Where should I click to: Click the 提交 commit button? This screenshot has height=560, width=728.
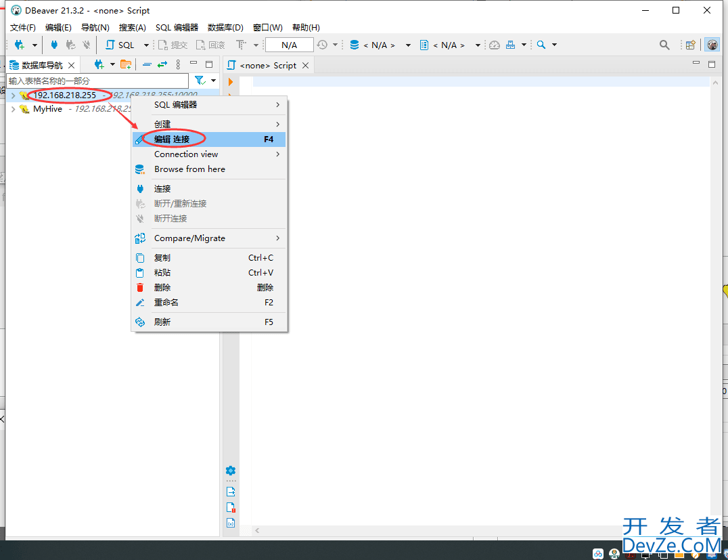click(x=173, y=45)
